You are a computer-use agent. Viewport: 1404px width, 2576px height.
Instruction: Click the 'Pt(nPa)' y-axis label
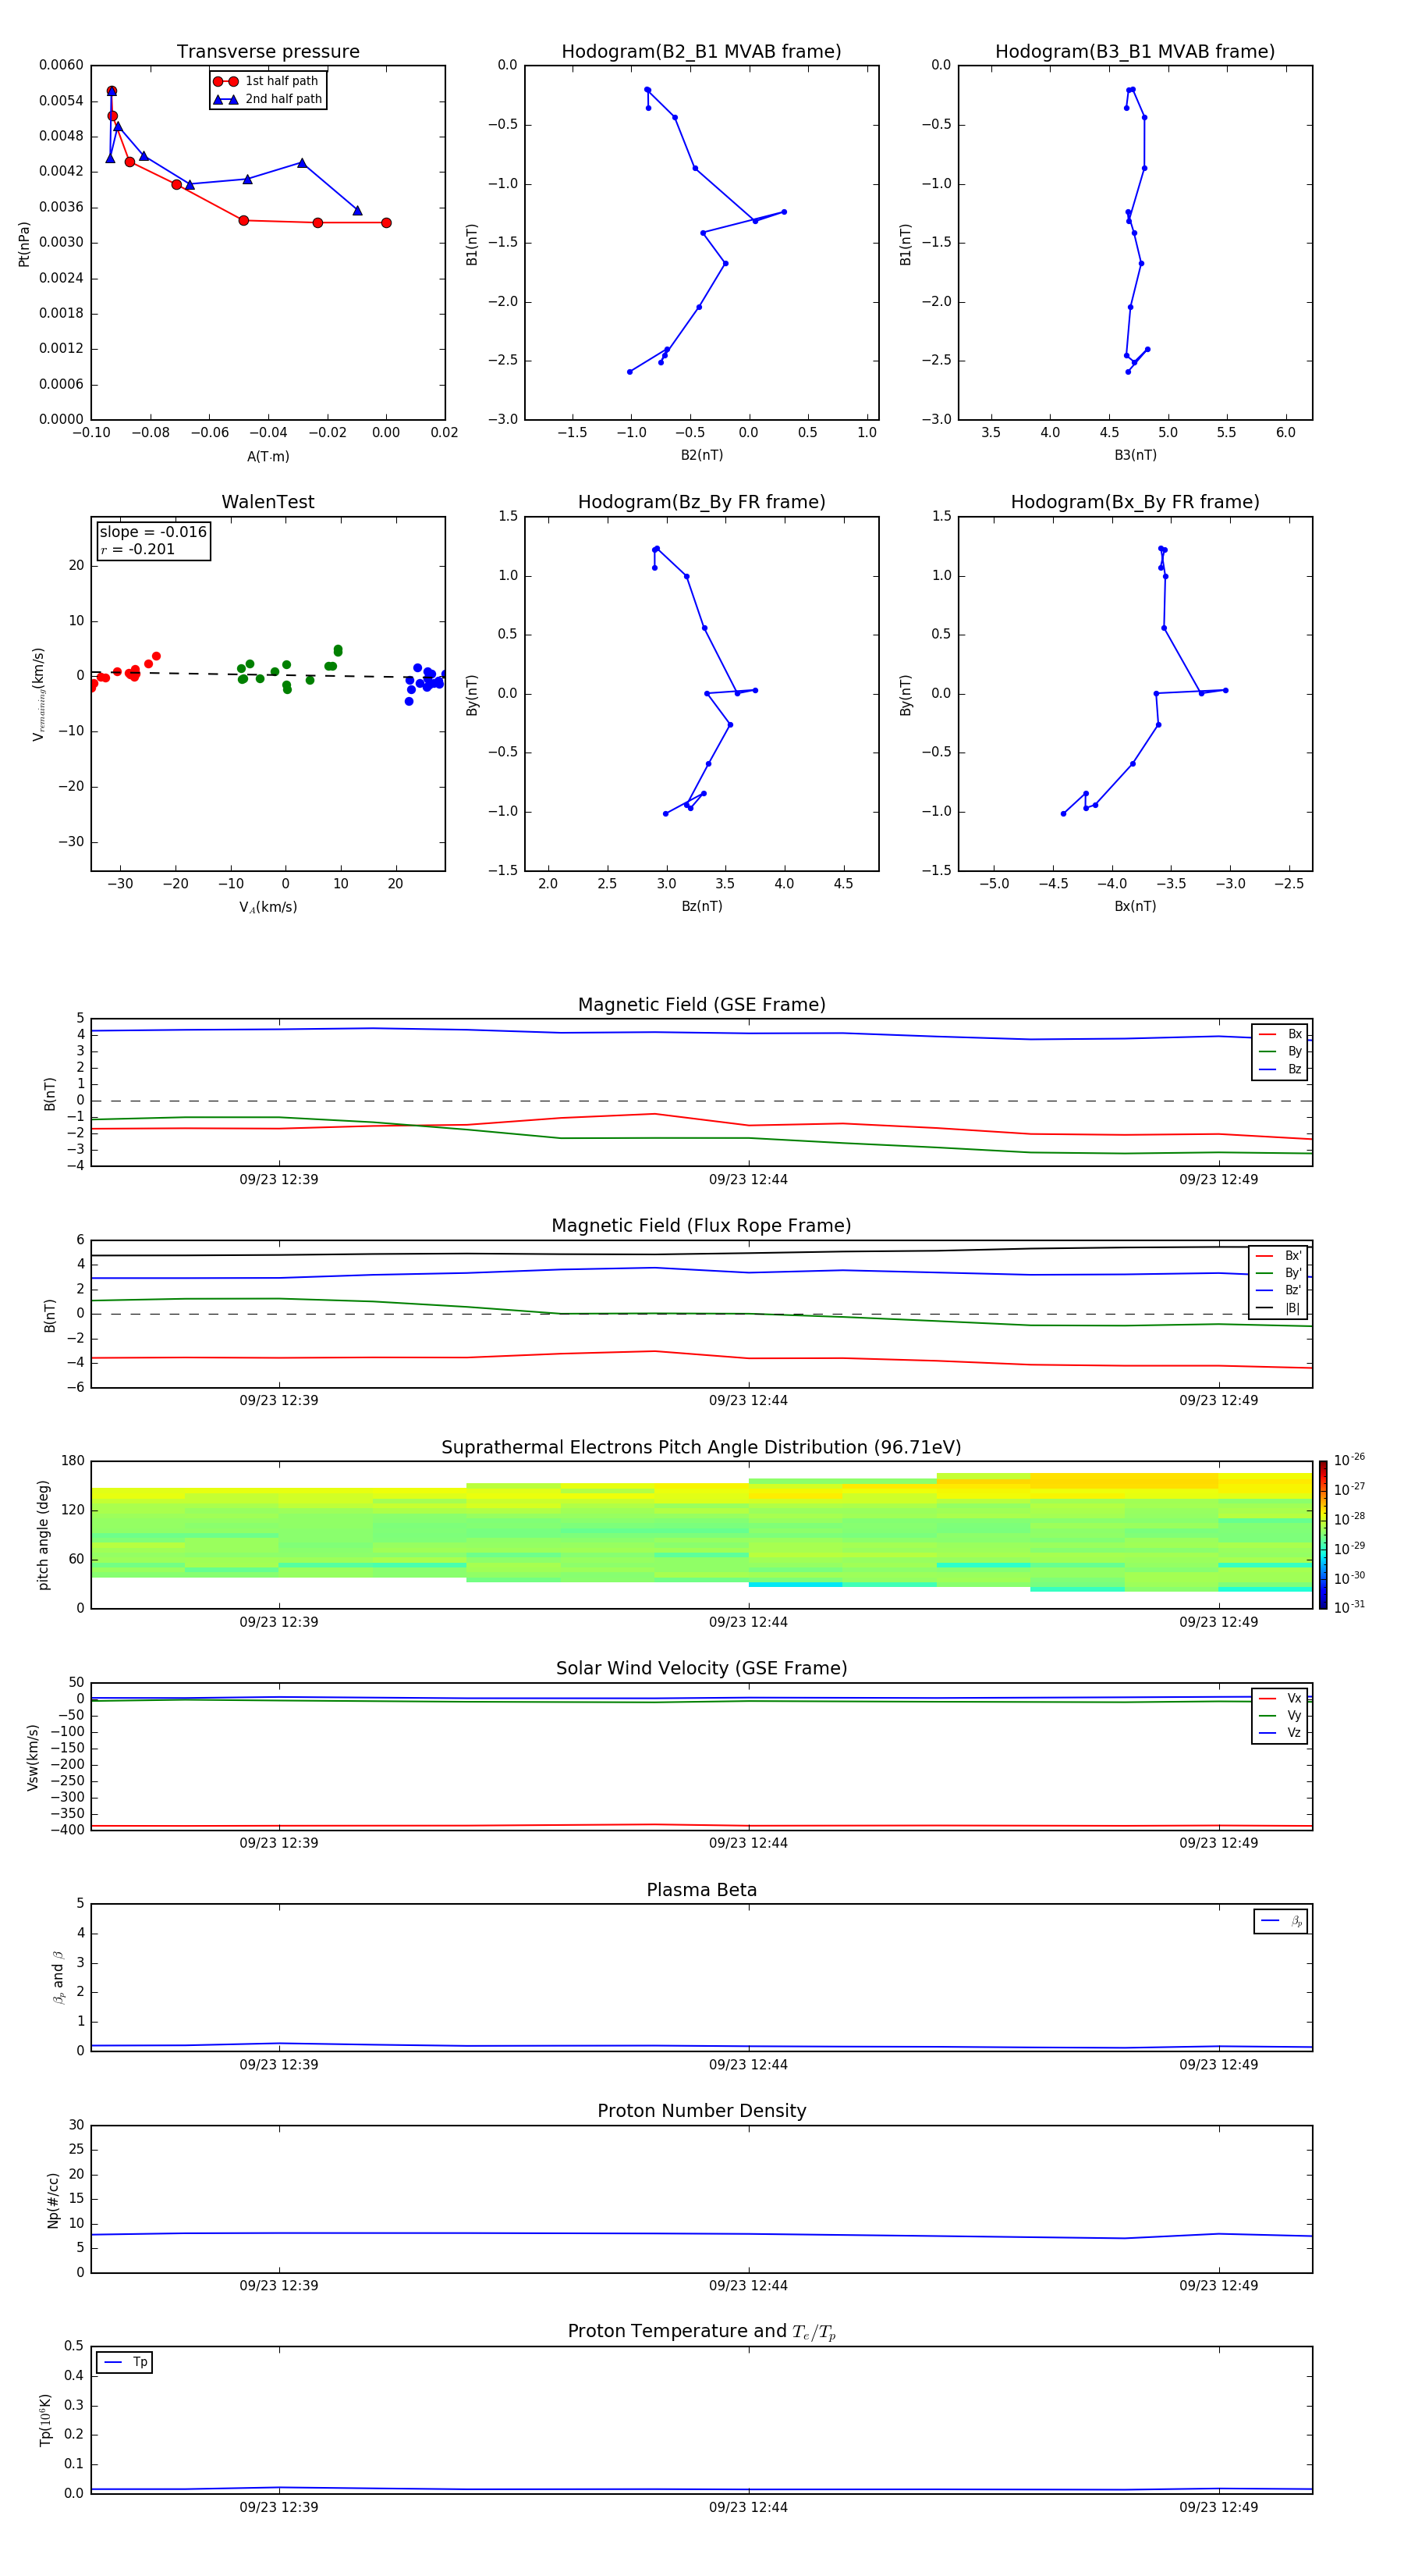24,244
